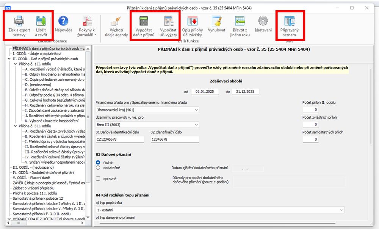Click Vypočítat úč. výkazy icon
Viewport: 379px width, 230px height.
coord(168,21)
